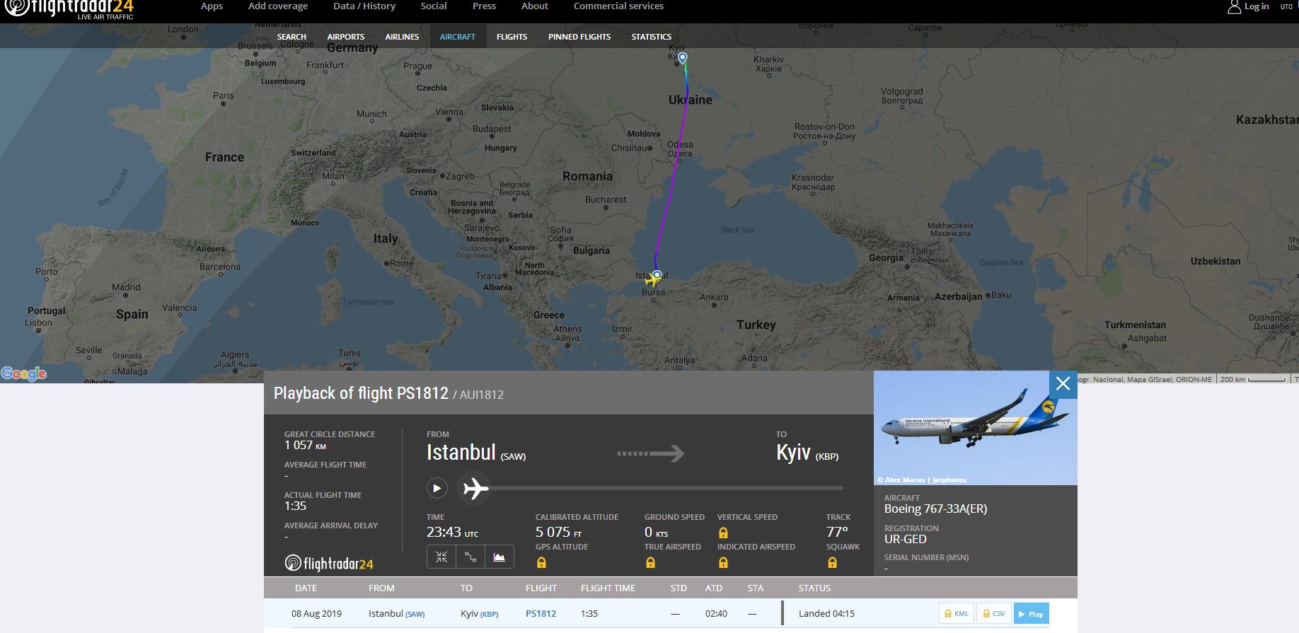Download the locked KML file
Screen dimensions: 1299x633
[957, 613]
